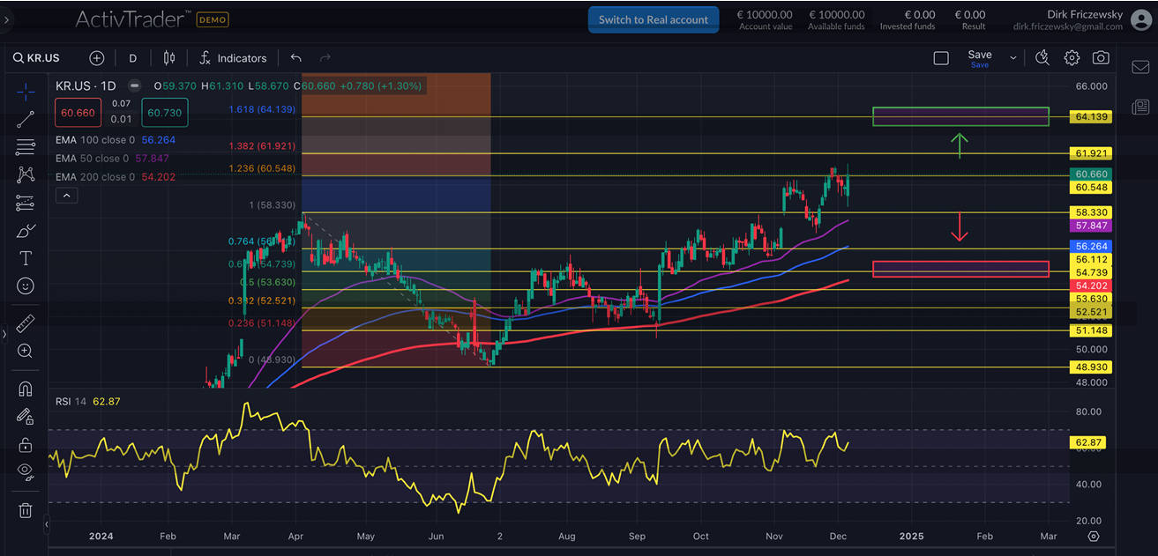
Task: Select the Text annotation tool
Action: coord(26,258)
